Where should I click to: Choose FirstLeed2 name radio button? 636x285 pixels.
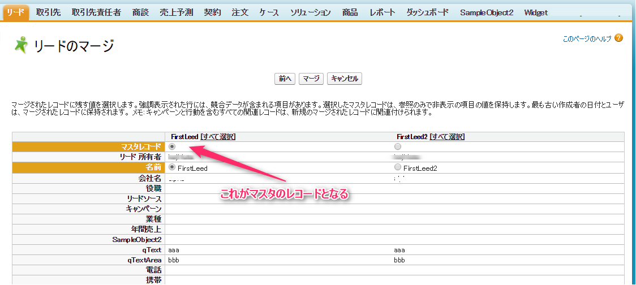pos(398,167)
